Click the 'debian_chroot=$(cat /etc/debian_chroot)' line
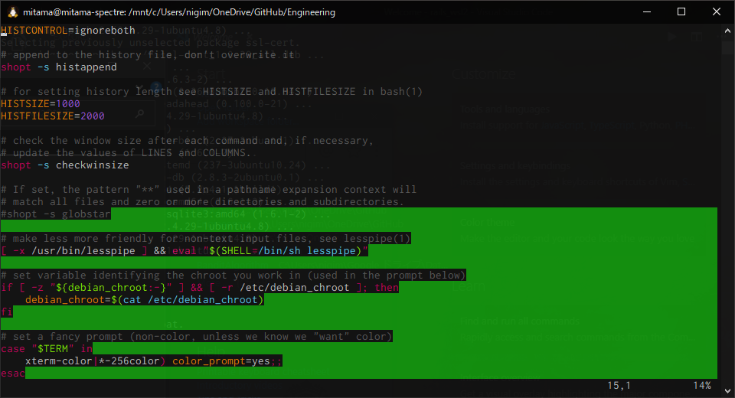Image resolution: width=735 pixels, height=398 pixels. 145,299
